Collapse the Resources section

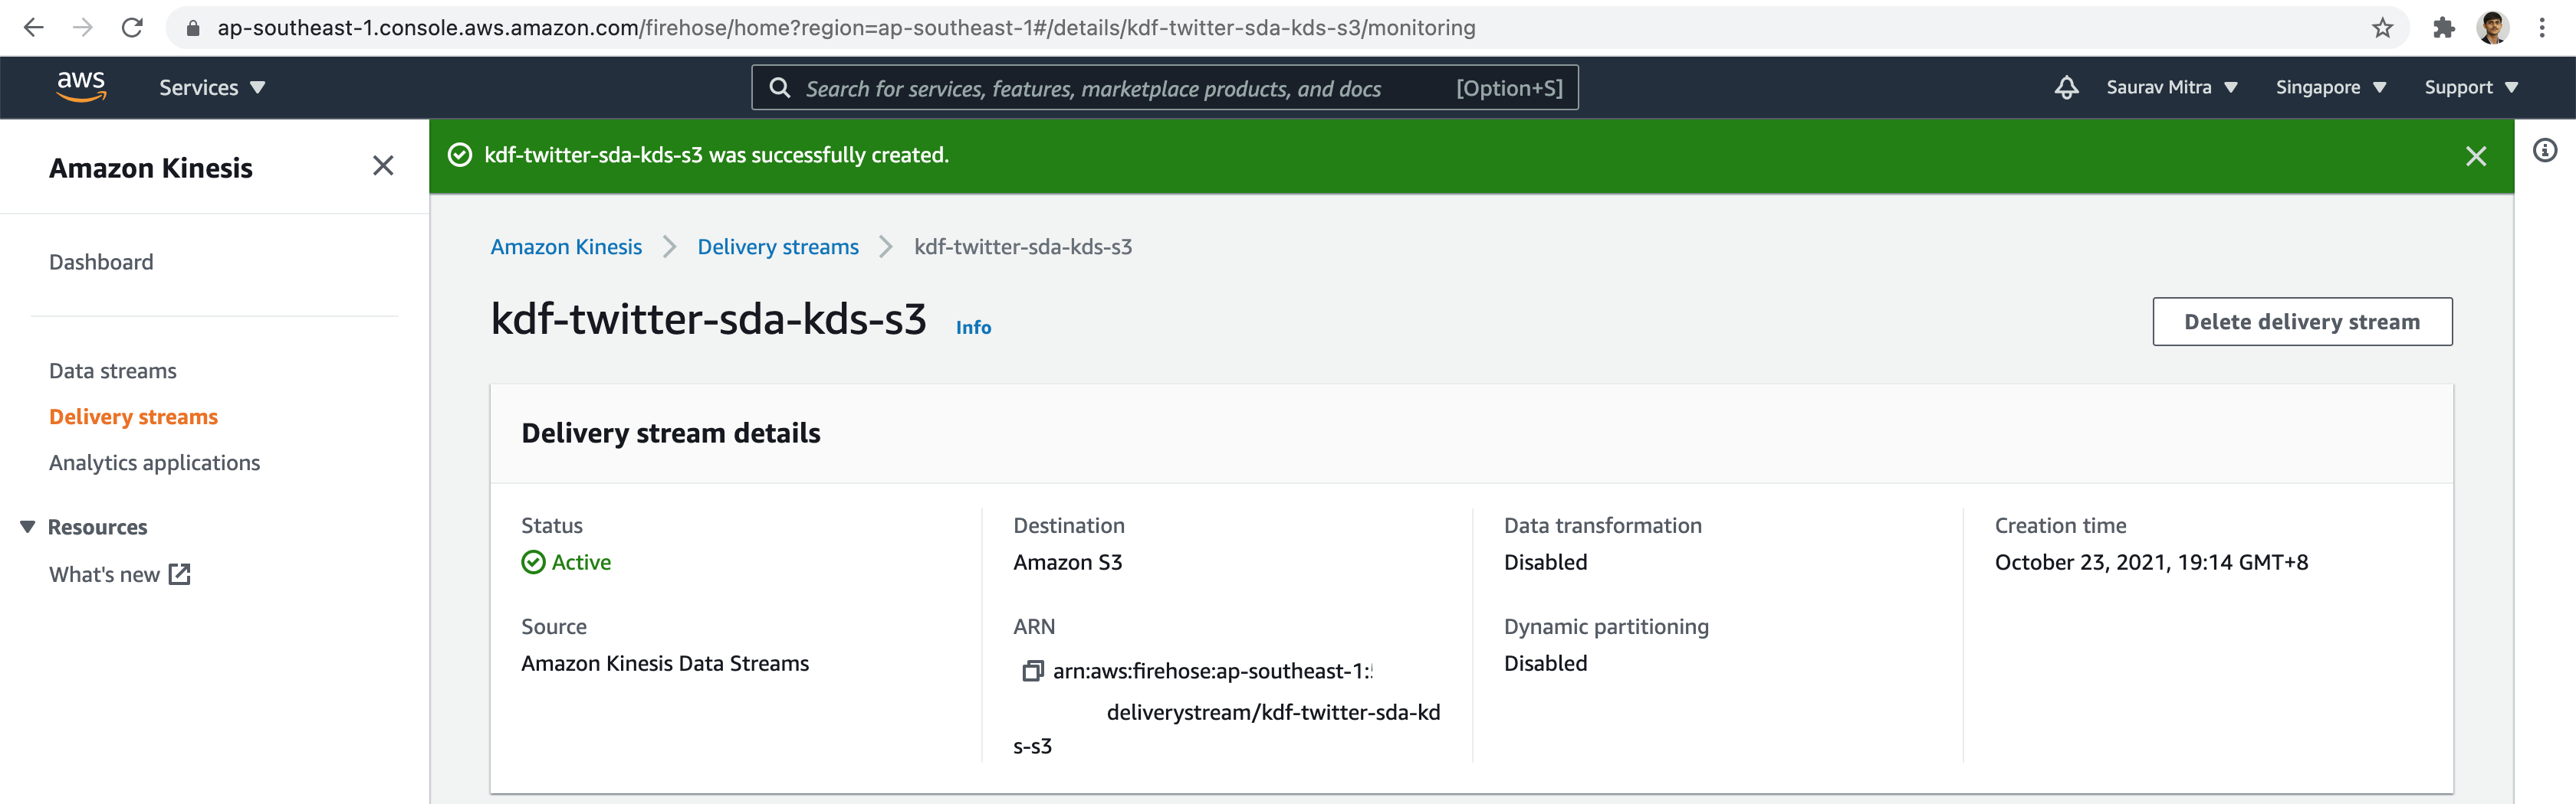[27, 526]
